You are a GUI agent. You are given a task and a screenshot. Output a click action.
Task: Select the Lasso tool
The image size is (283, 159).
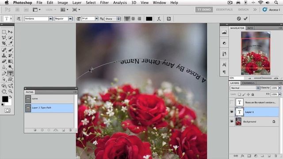tap(4, 38)
